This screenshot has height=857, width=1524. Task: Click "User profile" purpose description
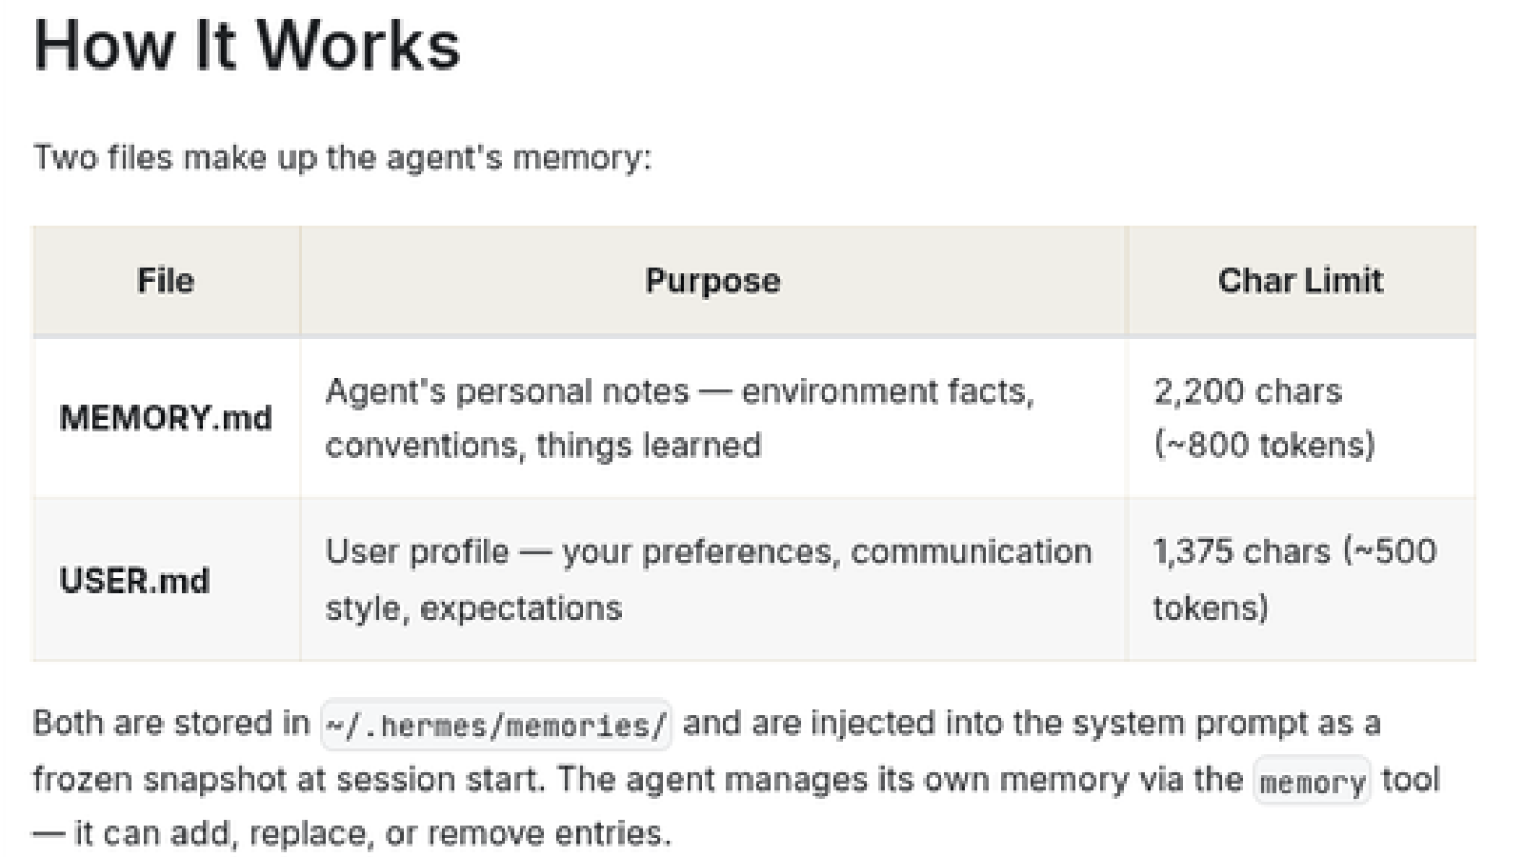coord(417,552)
